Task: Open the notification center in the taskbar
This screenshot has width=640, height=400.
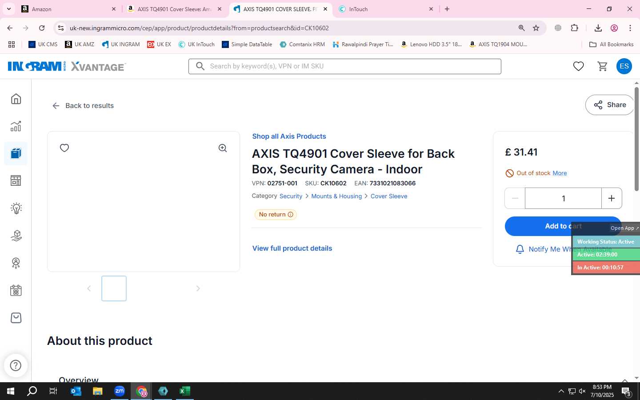Action: click(x=626, y=392)
